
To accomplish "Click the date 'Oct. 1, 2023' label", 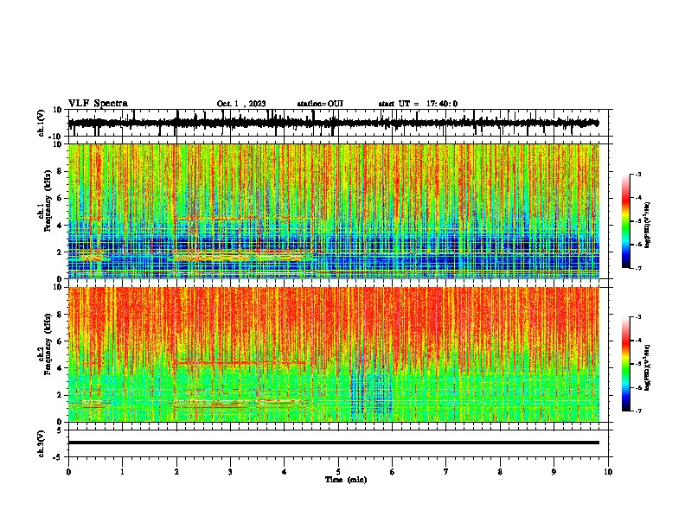I will click(241, 104).
